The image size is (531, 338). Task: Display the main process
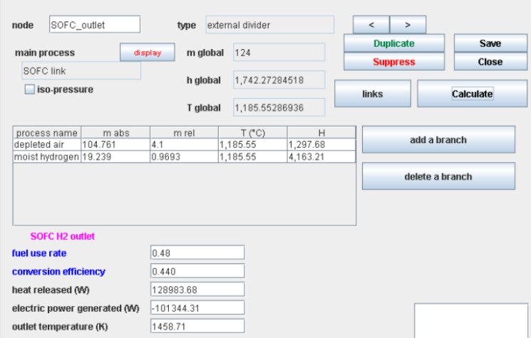tap(148, 53)
